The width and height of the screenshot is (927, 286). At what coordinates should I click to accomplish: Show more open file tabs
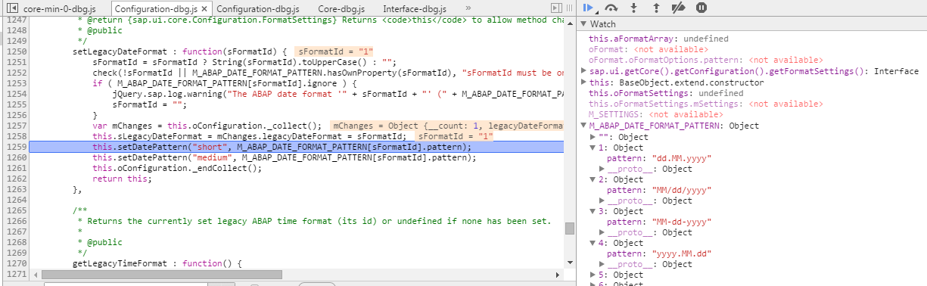coord(467,8)
